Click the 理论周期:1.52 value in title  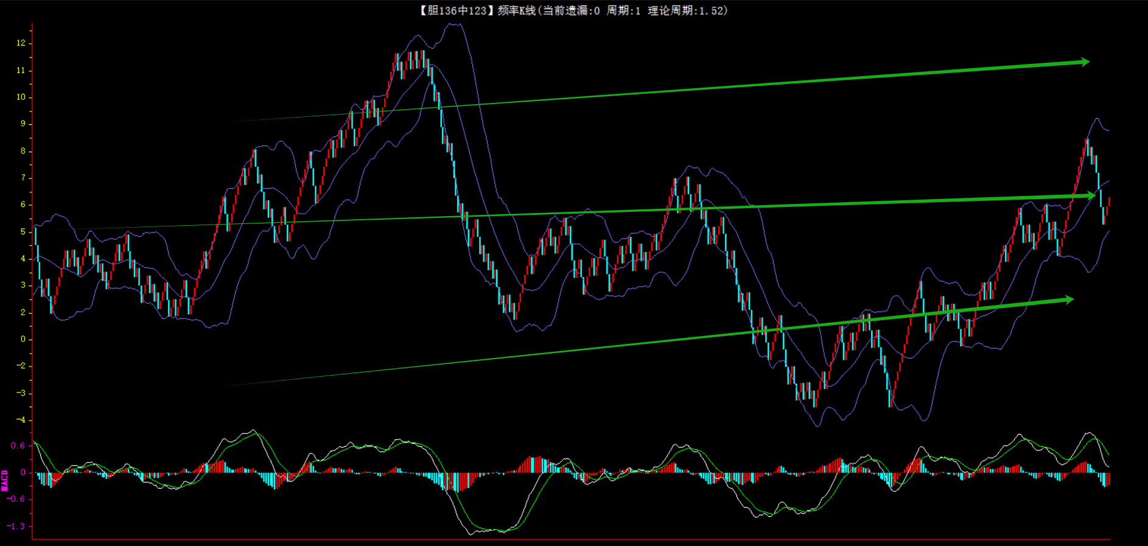click(687, 10)
